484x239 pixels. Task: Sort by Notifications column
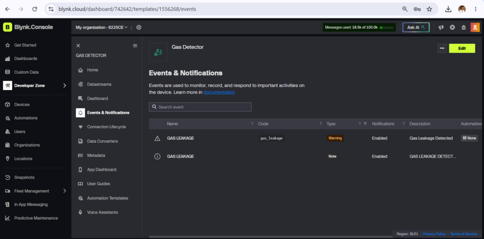pyautogui.click(x=404, y=124)
